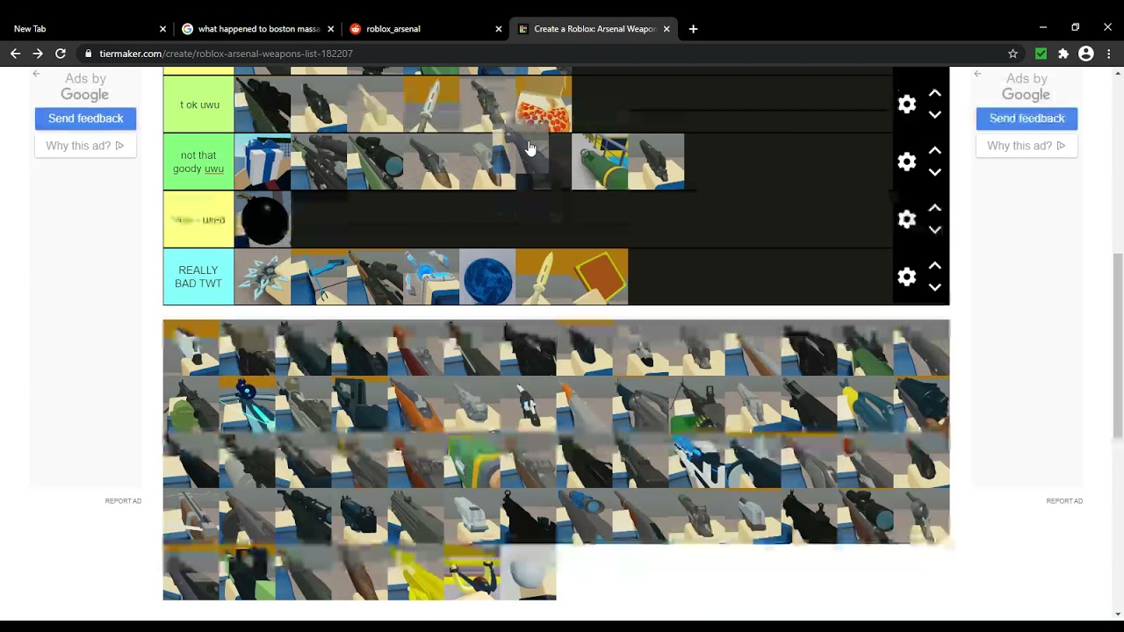This screenshot has width=1124, height=632.
Task: Select the green rocket launcher in 'not that goody uwu'
Action: click(600, 162)
